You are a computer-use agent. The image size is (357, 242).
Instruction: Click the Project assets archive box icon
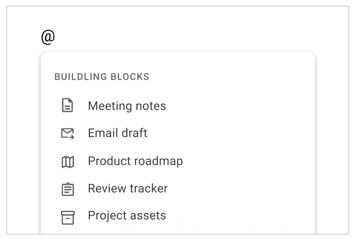point(68,217)
